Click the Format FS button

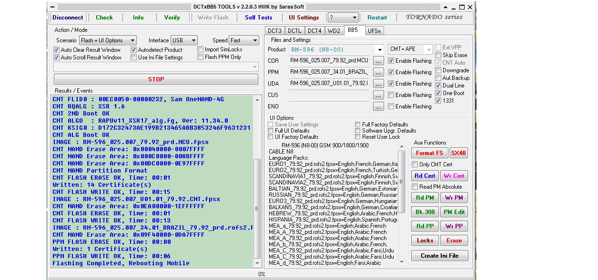click(x=429, y=153)
